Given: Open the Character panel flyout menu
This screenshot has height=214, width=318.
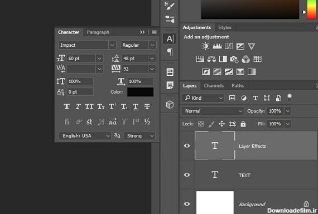Looking at the screenshot, I should 154,32.
